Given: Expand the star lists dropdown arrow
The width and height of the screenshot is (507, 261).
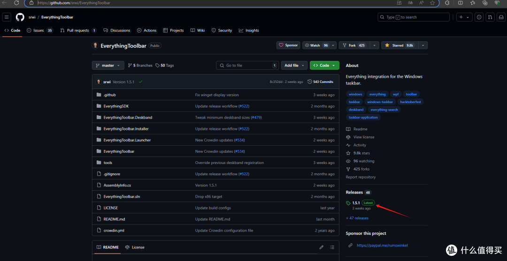Looking at the screenshot, I should pyautogui.click(x=422, y=45).
